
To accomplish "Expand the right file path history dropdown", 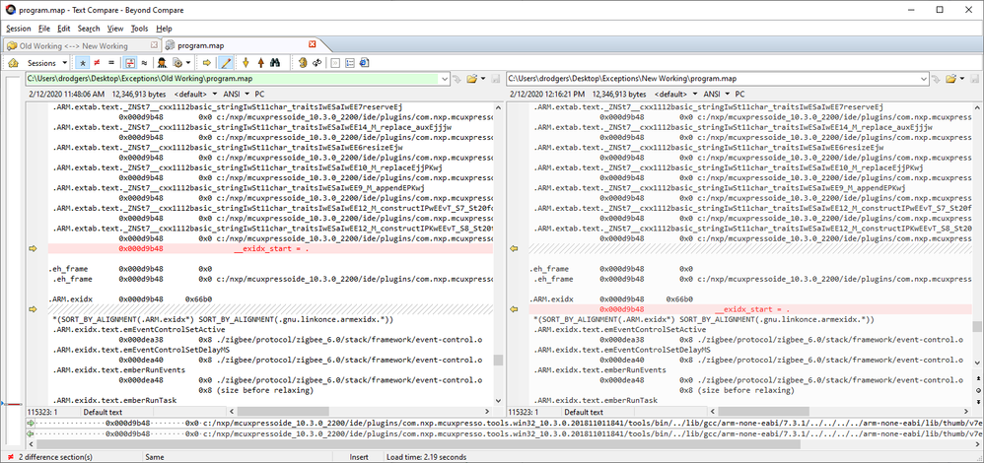I will pyautogui.click(x=924, y=79).
